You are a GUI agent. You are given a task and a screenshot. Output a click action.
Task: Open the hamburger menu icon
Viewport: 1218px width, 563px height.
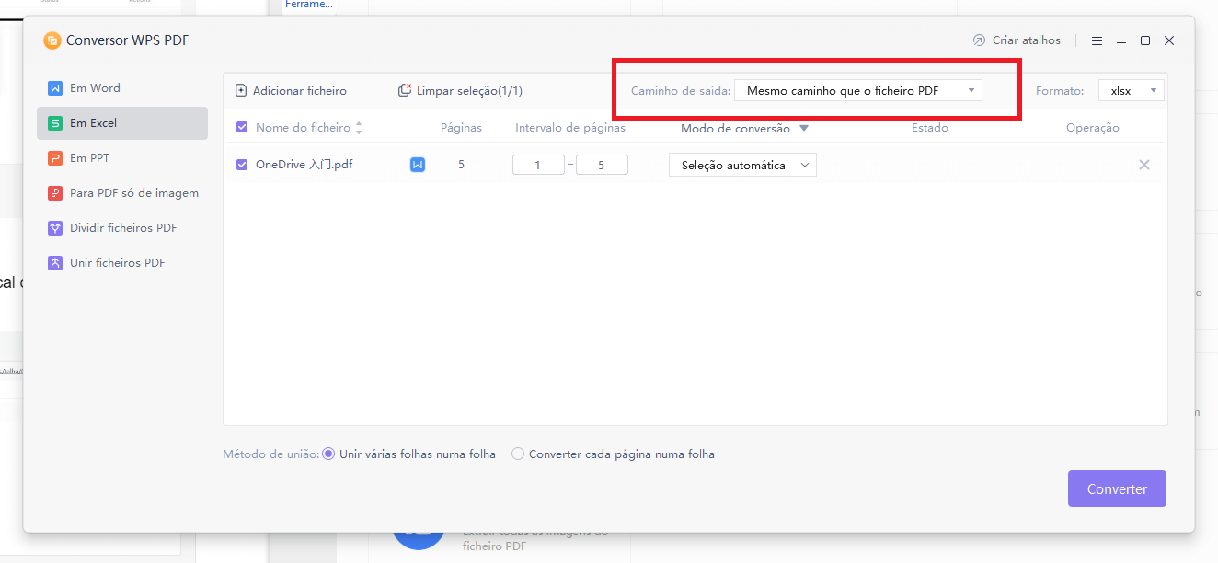1097,40
